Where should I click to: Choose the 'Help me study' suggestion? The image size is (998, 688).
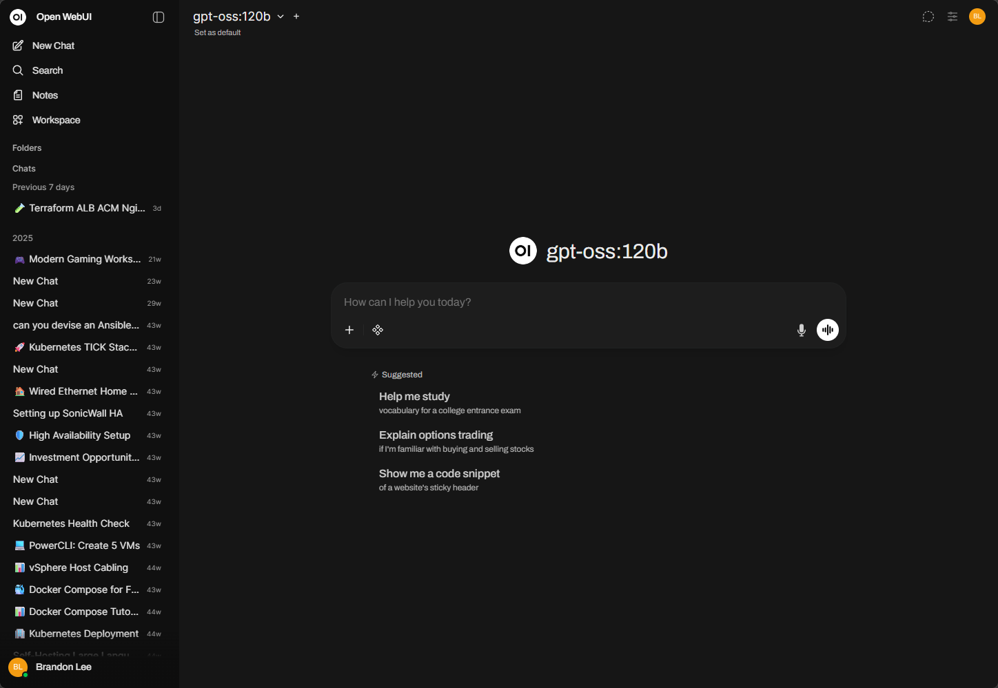click(450, 403)
